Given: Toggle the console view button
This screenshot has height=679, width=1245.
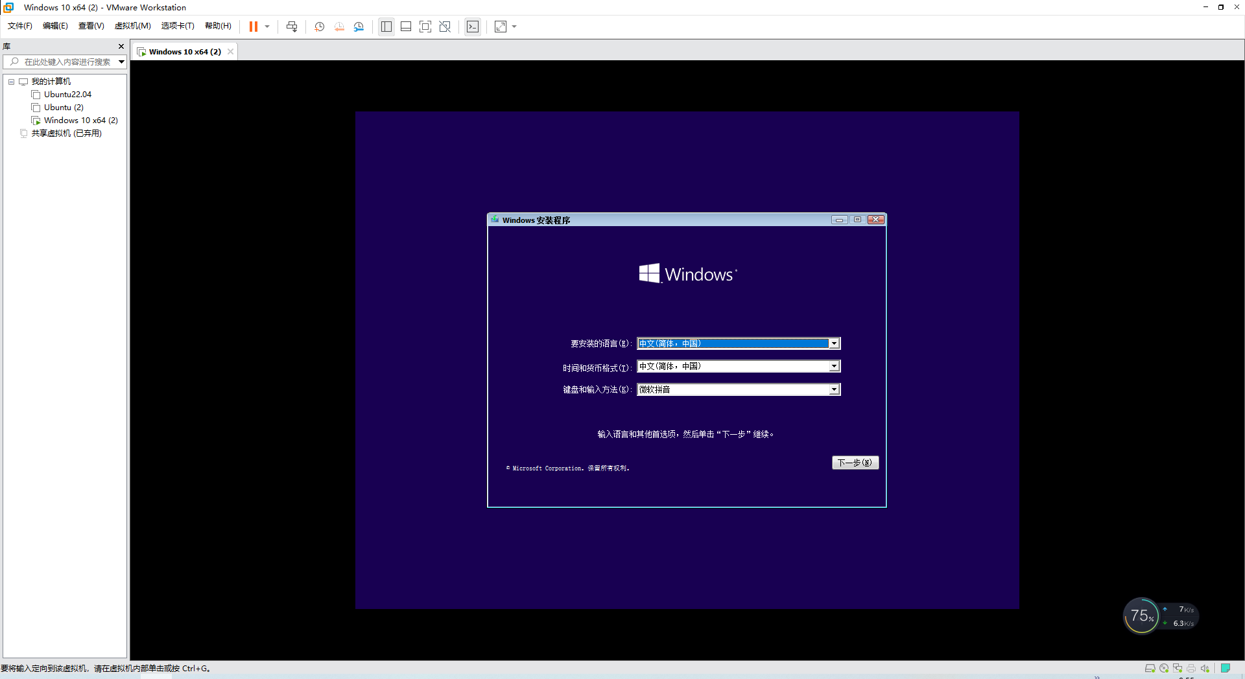Looking at the screenshot, I should pyautogui.click(x=473, y=27).
